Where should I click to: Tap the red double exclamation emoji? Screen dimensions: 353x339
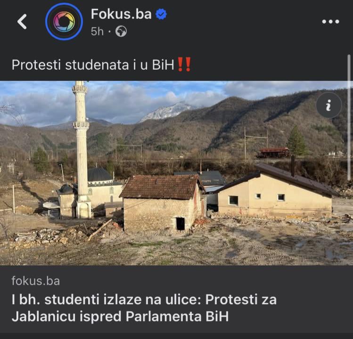click(184, 65)
